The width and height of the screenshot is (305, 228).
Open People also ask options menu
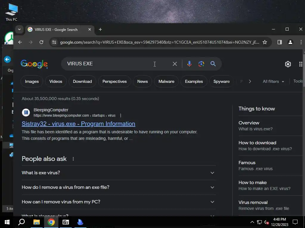click(x=73, y=159)
